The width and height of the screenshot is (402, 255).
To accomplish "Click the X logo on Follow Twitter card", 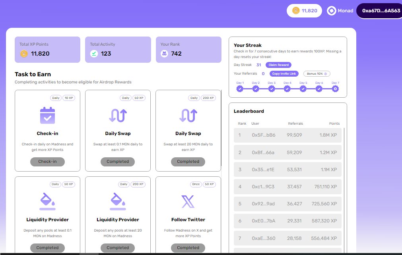I will [x=188, y=201].
